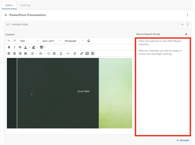The height and width of the screenshot is (145, 195).
Task: Insert media using the video icon
Action: (x=93, y=54)
